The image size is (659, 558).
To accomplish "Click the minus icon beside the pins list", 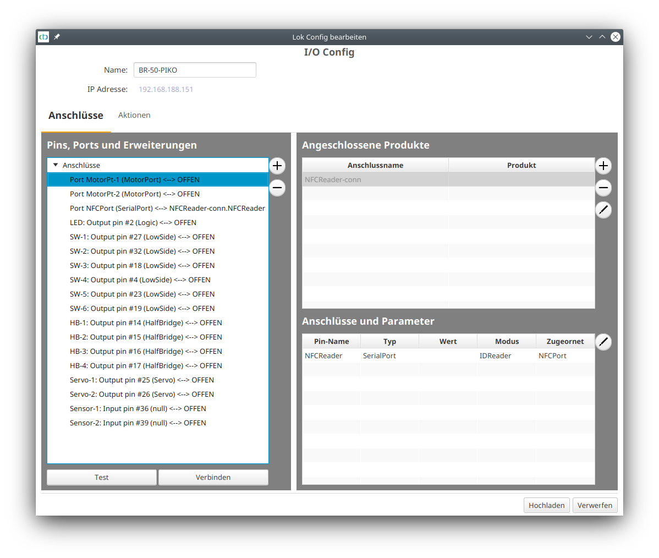I will click(277, 188).
